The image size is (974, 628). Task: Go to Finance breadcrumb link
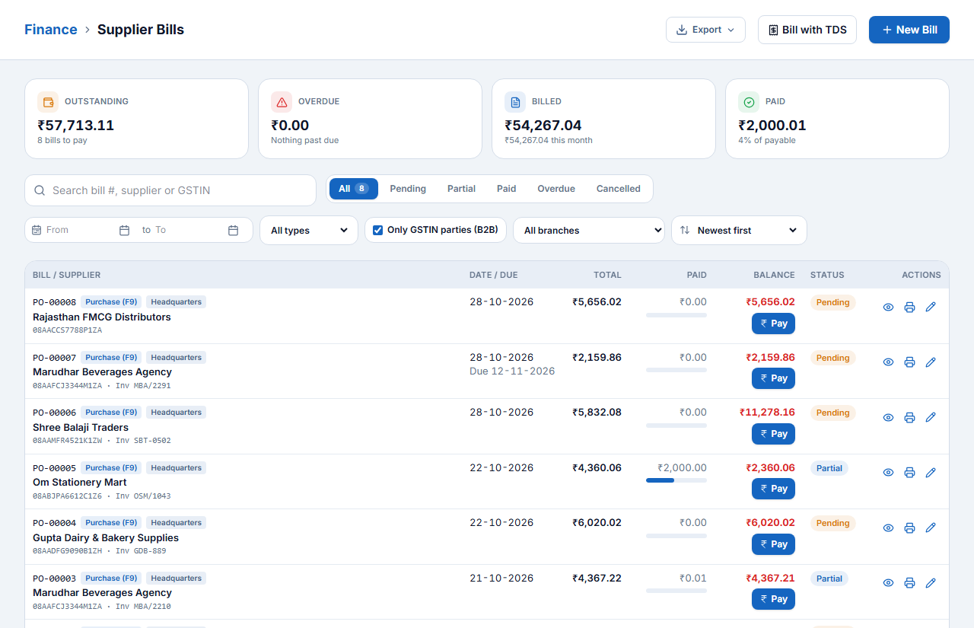click(x=51, y=30)
